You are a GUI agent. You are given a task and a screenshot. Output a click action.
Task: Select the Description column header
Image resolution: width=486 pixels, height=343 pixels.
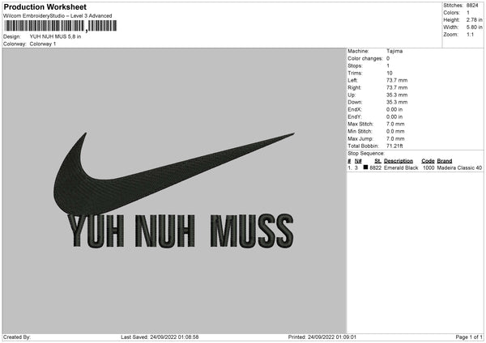399,161
